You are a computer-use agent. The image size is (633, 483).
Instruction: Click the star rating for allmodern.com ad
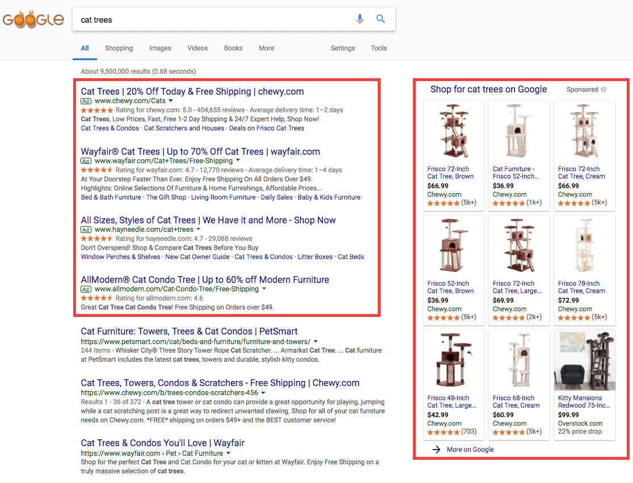pyautogui.click(x=97, y=298)
